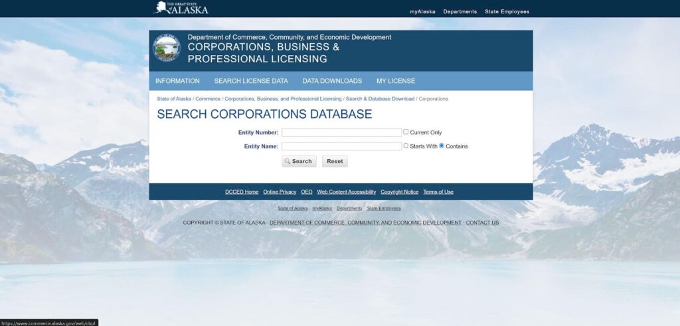Image resolution: width=680 pixels, height=326 pixels.
Task: Open the Online Privacy footer link
Action: coord(280,192)
